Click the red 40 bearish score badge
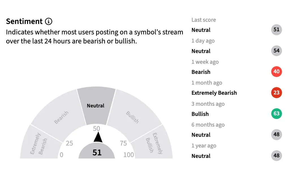This screenshot has width=293, height=172. coord(276,72)
